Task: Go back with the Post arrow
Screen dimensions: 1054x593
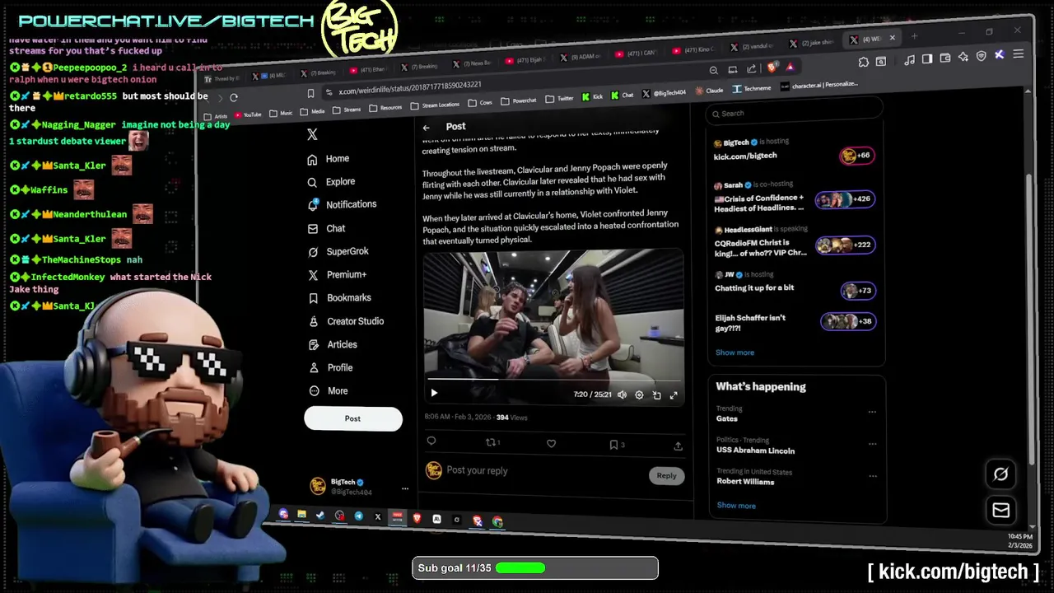Action: 427,128
